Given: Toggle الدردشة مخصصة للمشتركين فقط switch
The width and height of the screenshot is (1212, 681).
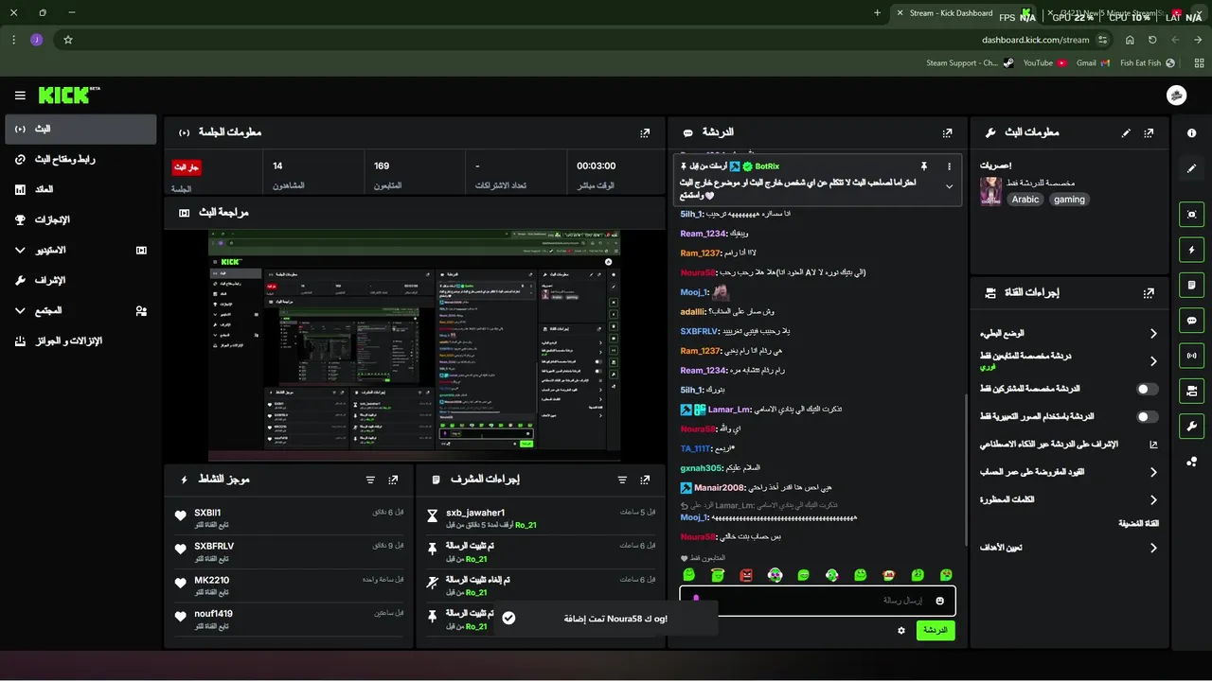Looking at the screenshot, I should [1147, 389].
